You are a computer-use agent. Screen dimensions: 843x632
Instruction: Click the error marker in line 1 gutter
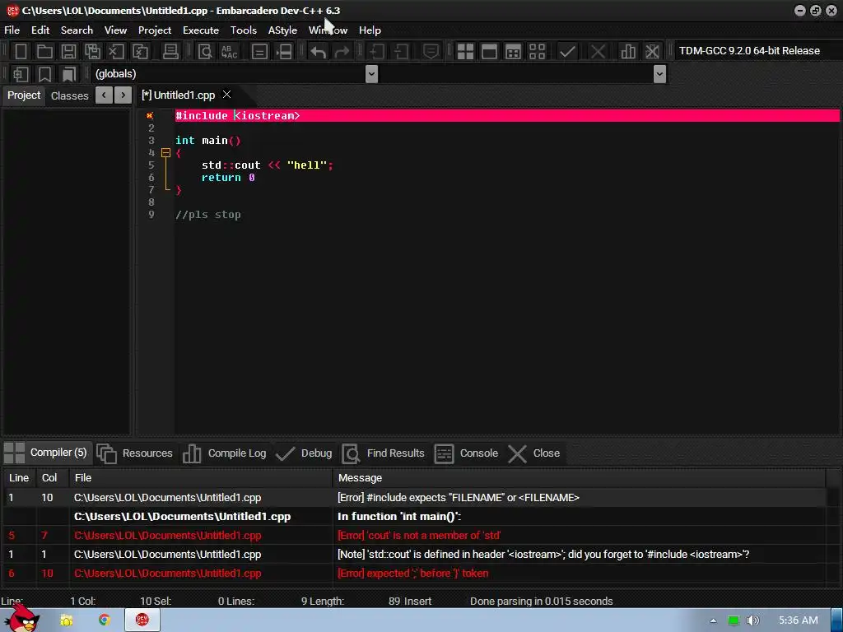point(150,115)
